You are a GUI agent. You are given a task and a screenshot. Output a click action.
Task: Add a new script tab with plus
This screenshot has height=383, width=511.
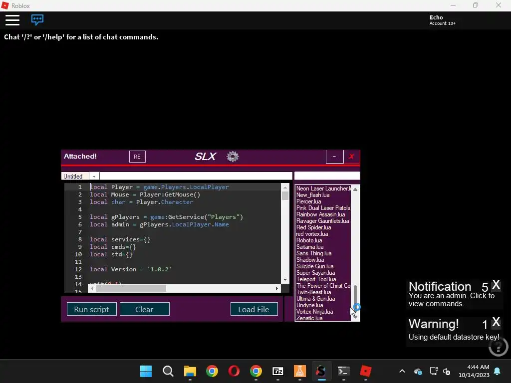click(x=94, y=176)
